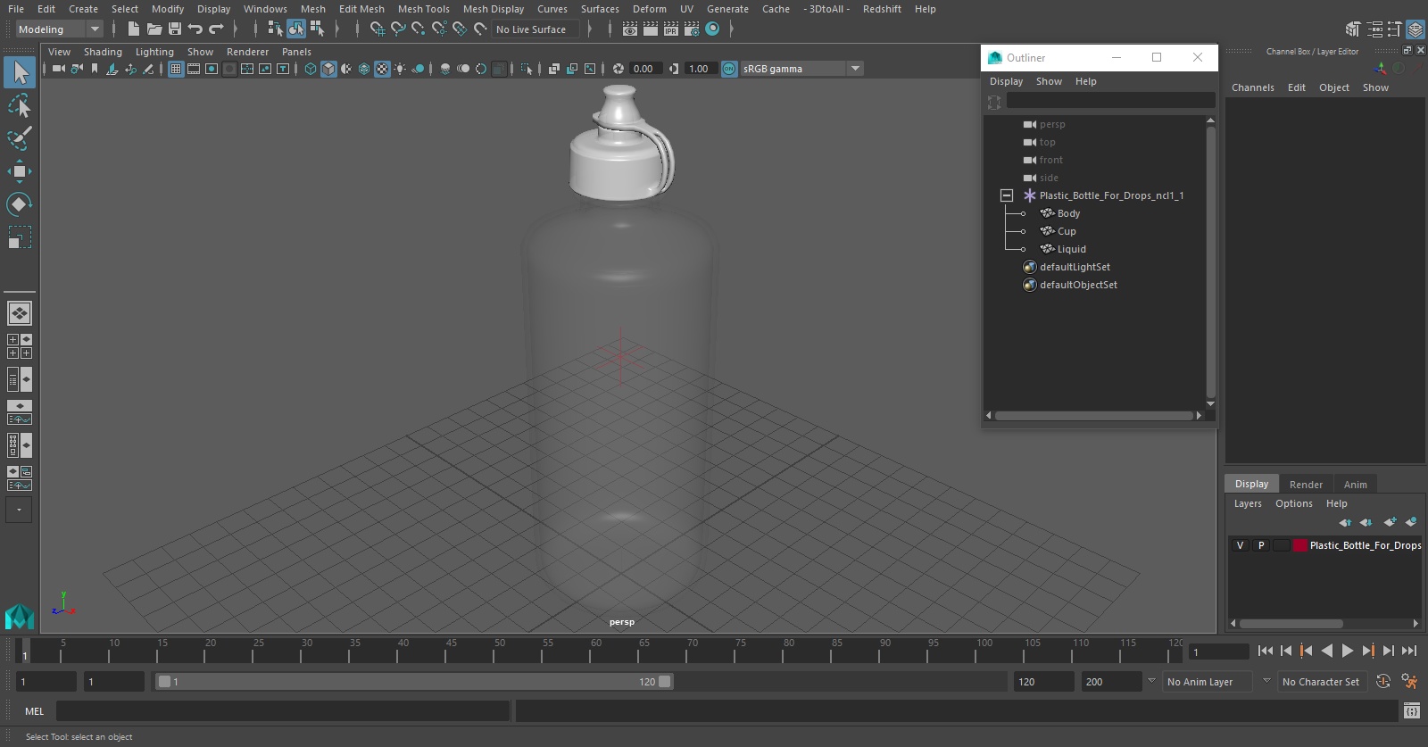Collapse Plastic_Bottle_For_Drops_ncl1_1 group in Outliner
Image resolution: width=1428 pixels, height=747 pixels.
pos(1007,195)
